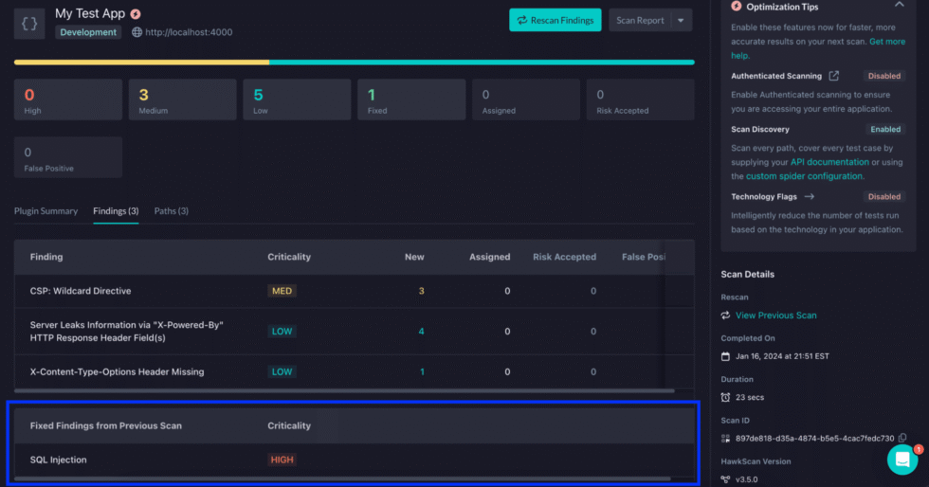Screen dimensions: 929x487
Task: Click the MED criticality badge
Action: point(282,291)
